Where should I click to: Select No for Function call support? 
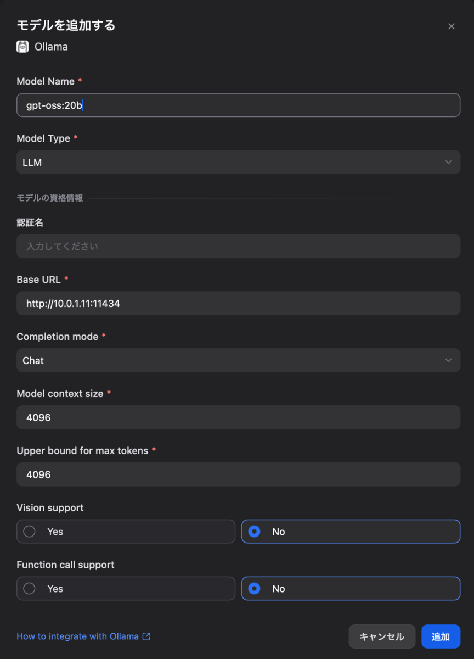[x=351, y=588]
